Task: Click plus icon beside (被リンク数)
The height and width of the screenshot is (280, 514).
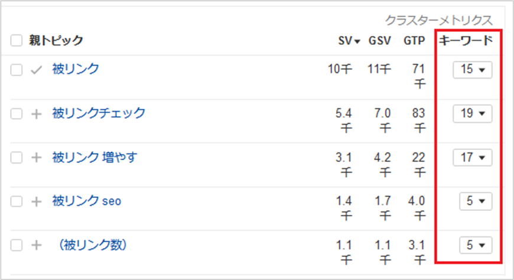Action: tap(37, 245)
